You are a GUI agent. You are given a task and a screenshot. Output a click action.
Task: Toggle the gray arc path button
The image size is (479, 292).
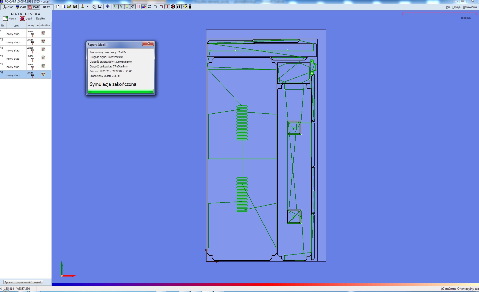pos(133,6)
